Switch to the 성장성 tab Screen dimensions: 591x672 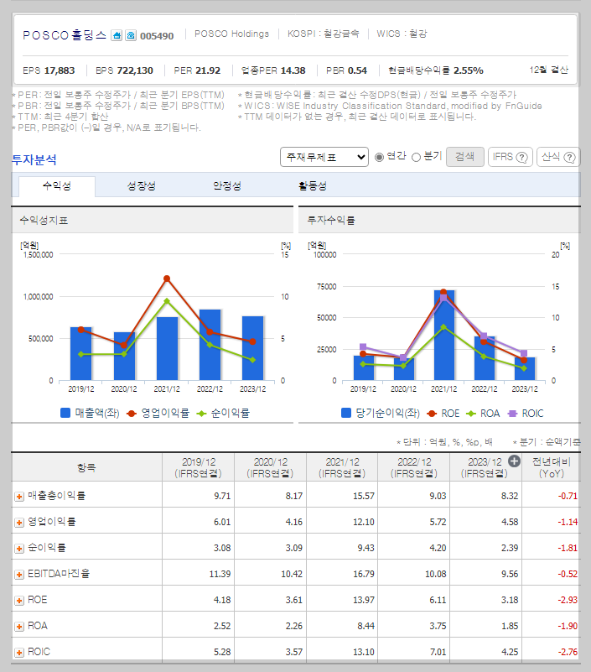tap(142, 186)
